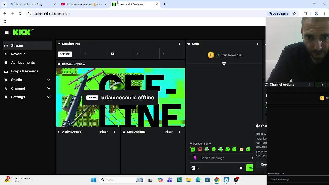329x185 pixels.
Task: Click 'brianmeson is offline' text
Action: click(x=127, y=98)
